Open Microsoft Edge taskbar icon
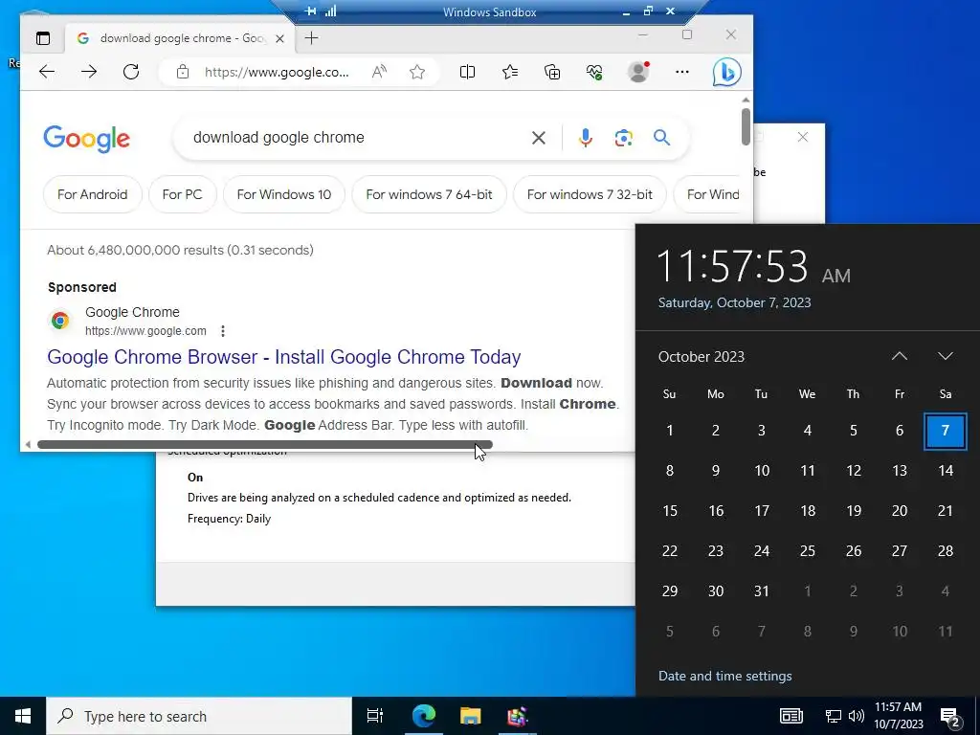980x735 pixels. coord(423,716)
